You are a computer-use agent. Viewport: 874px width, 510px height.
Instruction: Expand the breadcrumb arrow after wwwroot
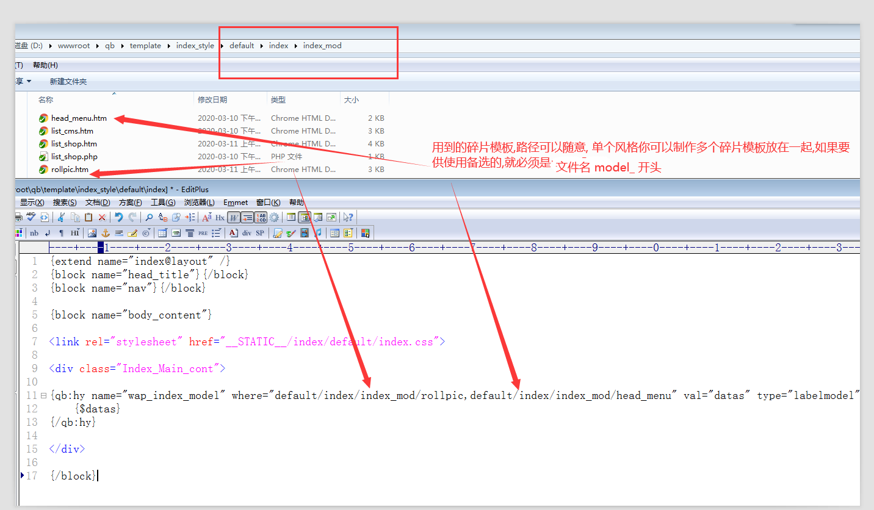pos(96,46)
